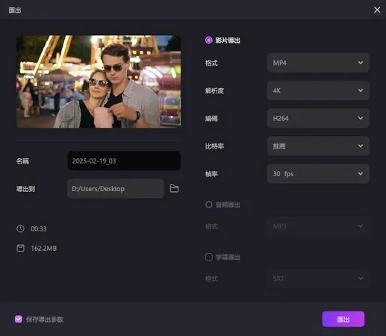Click the 幀率 label

tap(211, 174)
